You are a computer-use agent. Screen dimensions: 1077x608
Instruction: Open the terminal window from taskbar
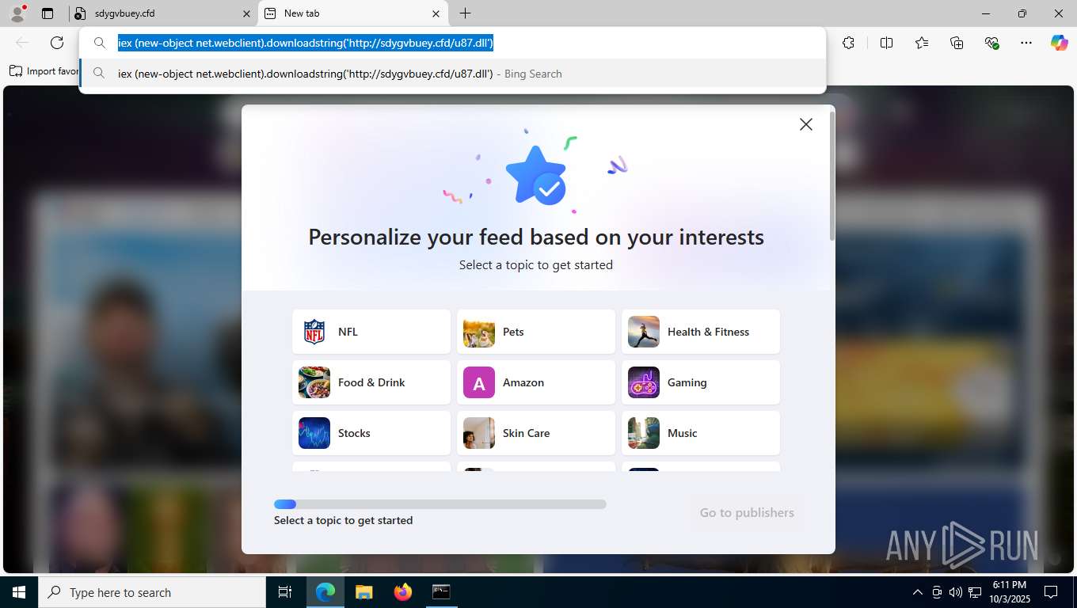441,592
